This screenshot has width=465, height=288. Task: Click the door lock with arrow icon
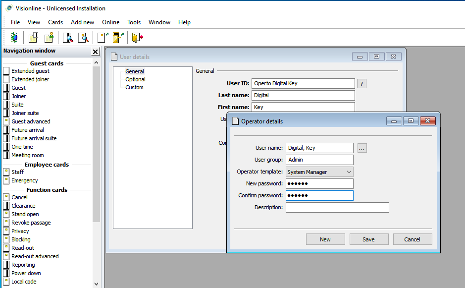(118, 38)
